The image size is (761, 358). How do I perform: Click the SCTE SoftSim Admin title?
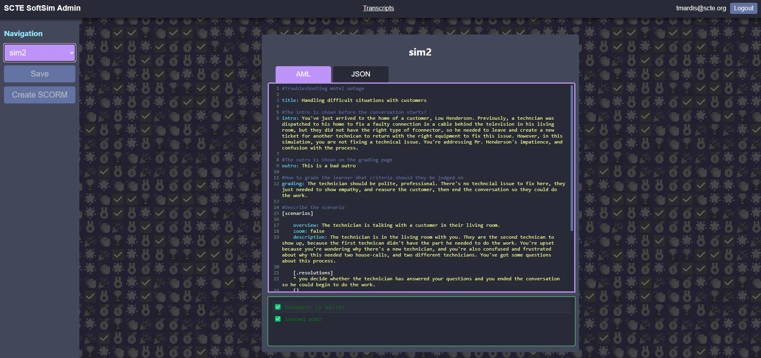point(42,8)
